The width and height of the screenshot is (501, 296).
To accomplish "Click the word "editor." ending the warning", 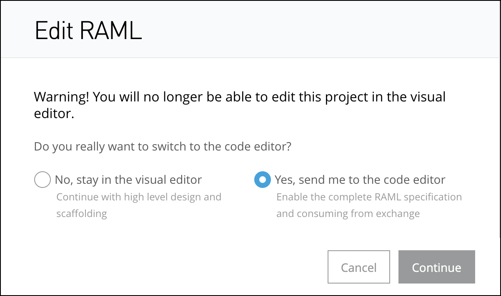I will coord(54,114).
